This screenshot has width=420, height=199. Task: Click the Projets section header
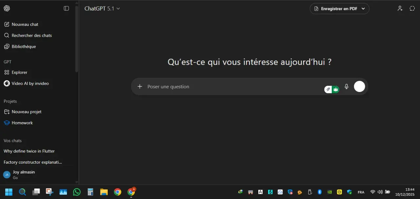[x=10, y=101]
